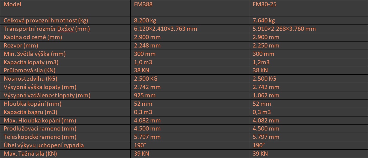Select the FM388 column header
The image size is (368, 158).
point(142,4)
